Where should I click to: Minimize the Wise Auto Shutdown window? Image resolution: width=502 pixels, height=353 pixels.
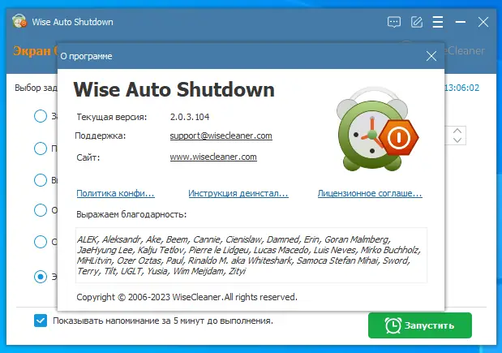[x=461, y=22]
